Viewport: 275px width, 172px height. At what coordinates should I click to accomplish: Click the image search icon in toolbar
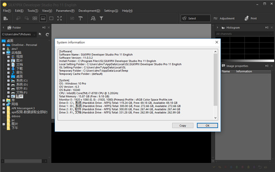[x=93, y=18]
